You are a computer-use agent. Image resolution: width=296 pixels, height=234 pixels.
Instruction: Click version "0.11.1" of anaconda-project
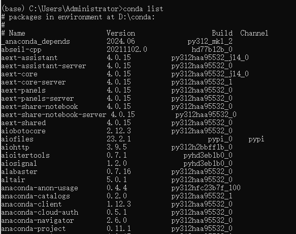tap(119, 228)
